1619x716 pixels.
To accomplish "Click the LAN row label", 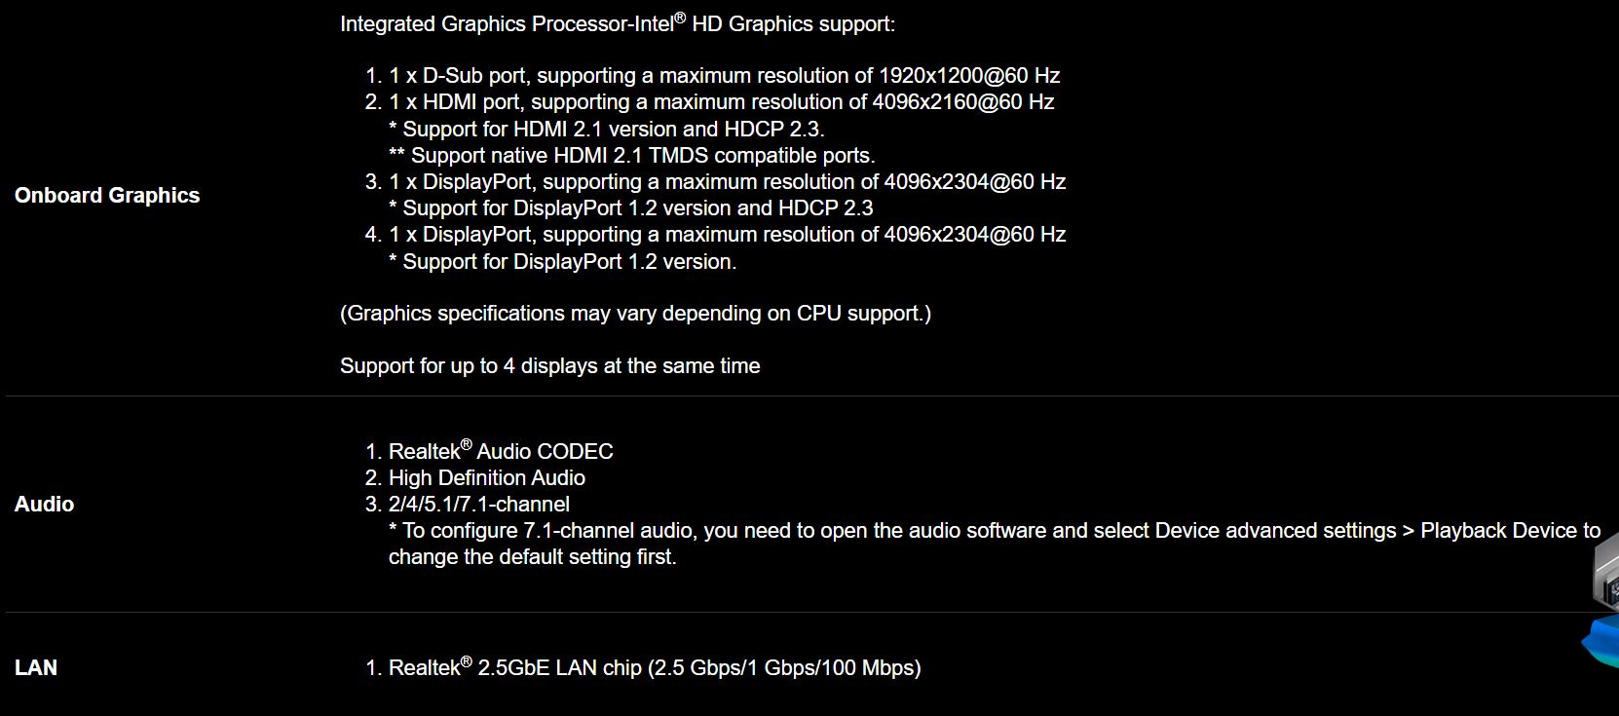I will pyautogui.click(x=36, y=667).
